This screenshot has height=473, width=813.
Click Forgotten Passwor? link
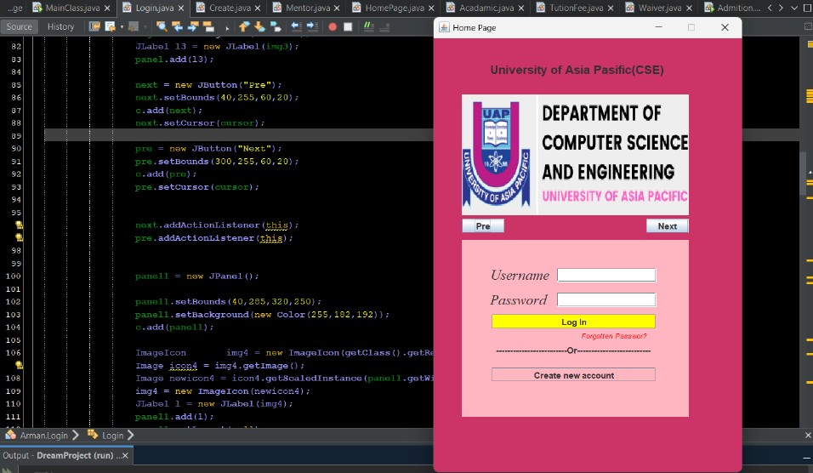614,336
